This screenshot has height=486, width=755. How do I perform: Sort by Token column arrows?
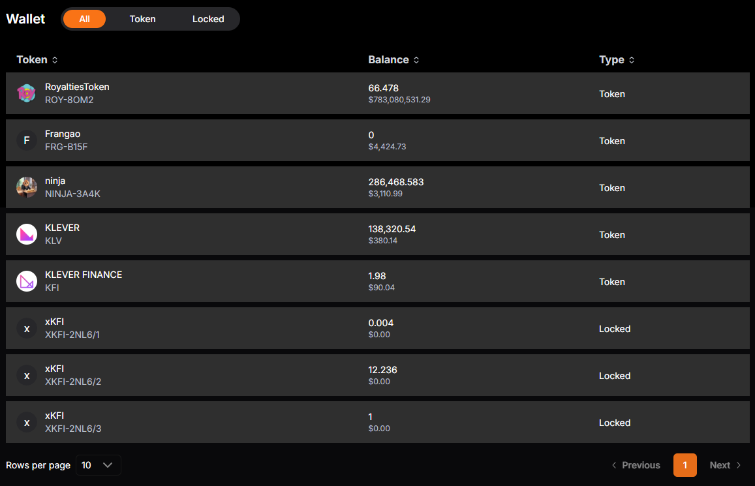tap(55, 59)
